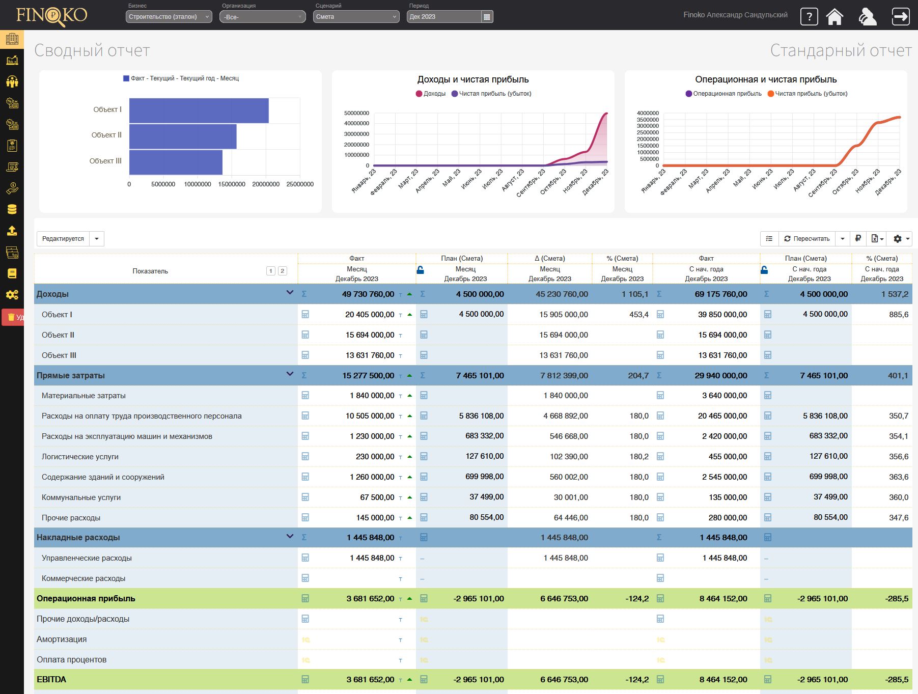Open the database stack icon in sidebar
Viewport: 918px width, 694px height.
(x=12, y=209)
